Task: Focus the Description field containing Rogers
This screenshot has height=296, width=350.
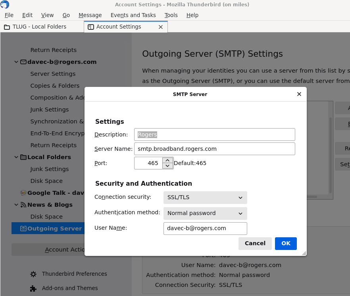Action: coord(215,135)
